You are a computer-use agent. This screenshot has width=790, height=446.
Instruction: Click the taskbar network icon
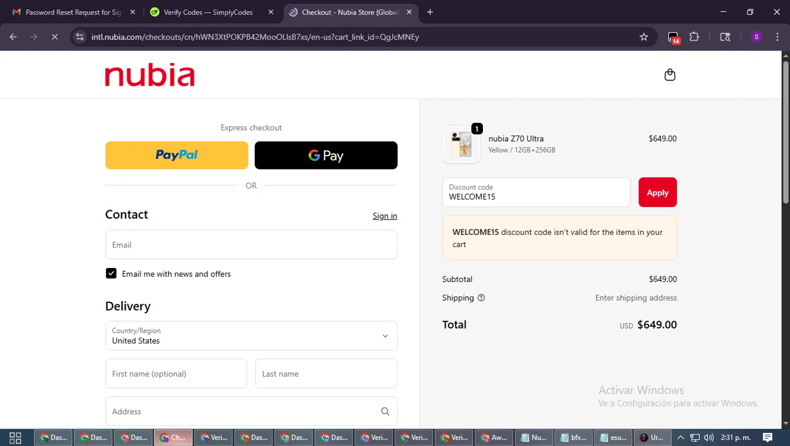click(x=695, y=438)
